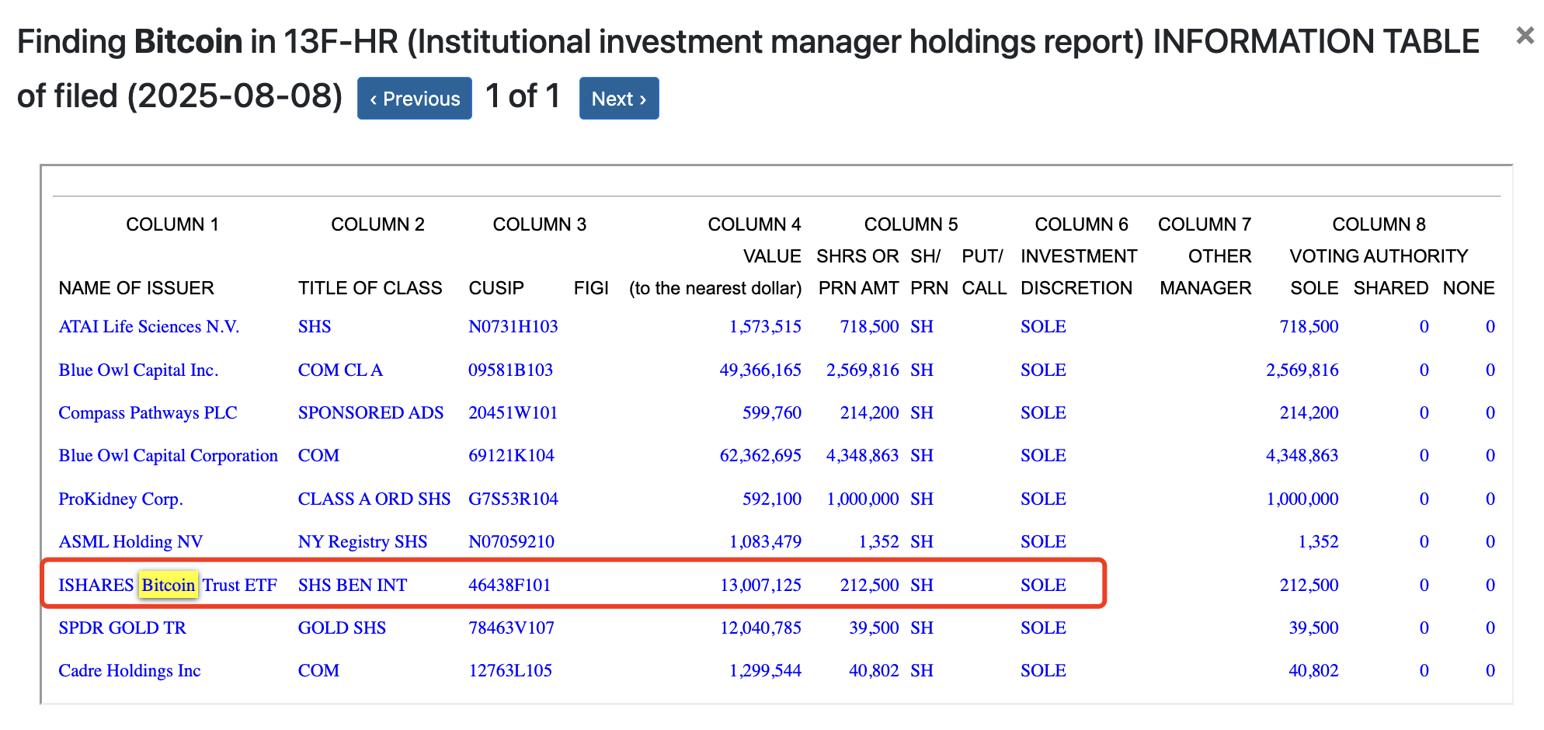Select CUSIP 12763L105
The image size is (1544, 730).
(x=510, y=670)
